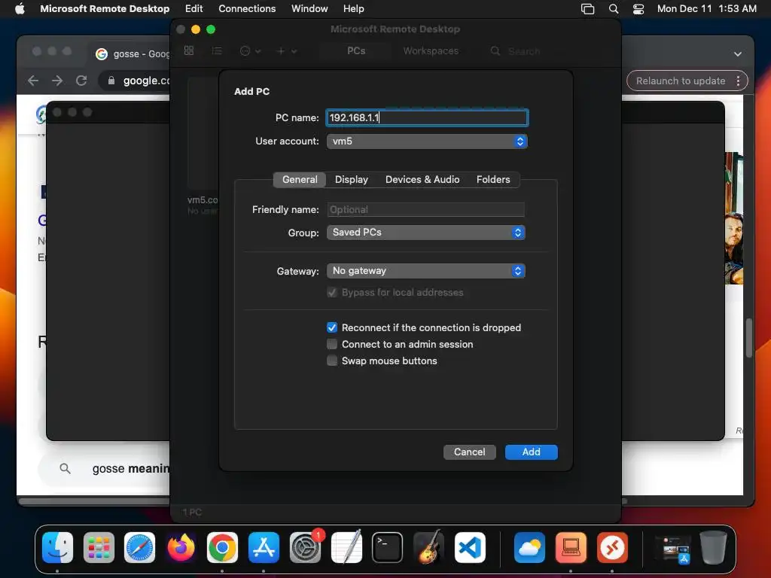Open Visual Studio Code from the Dock
Image resolution: width=771 pixels, height=578 pixels.
tap(470, 547)
